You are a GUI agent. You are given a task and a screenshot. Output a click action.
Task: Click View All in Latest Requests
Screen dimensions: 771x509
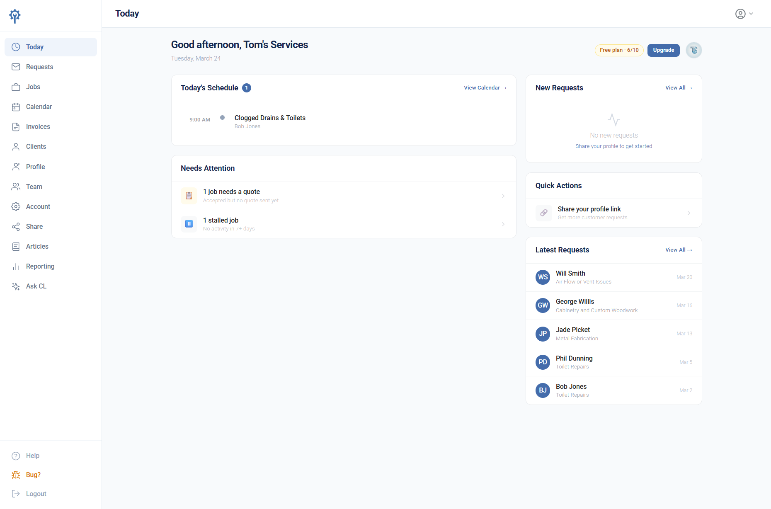pyautogui.click(x=679, y=250)
